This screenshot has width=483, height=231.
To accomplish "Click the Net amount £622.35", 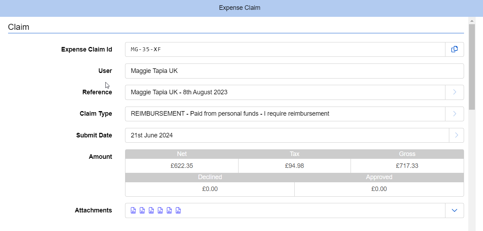I will 182,166.
